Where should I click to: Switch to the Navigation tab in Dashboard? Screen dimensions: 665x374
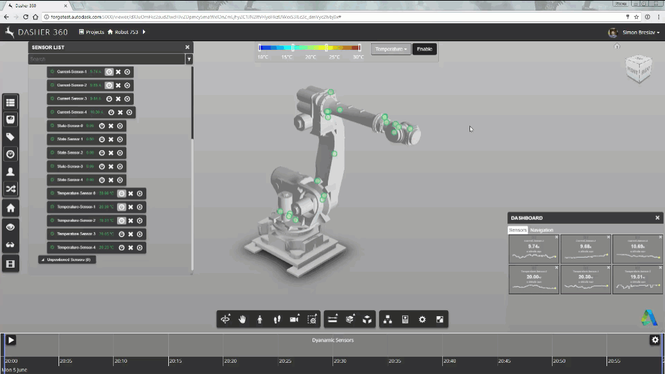click(x=541, y=230)
